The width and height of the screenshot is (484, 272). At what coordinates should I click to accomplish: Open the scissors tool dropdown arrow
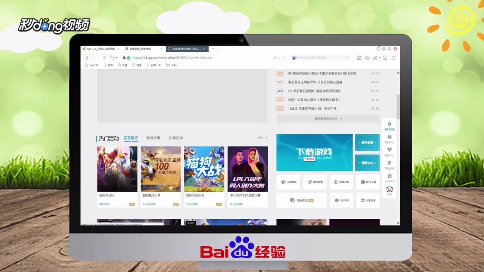point(379,58)
